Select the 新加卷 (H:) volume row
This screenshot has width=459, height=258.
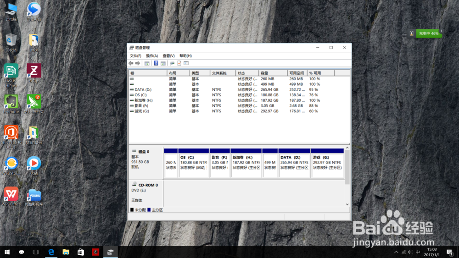(x=239, y=100)
